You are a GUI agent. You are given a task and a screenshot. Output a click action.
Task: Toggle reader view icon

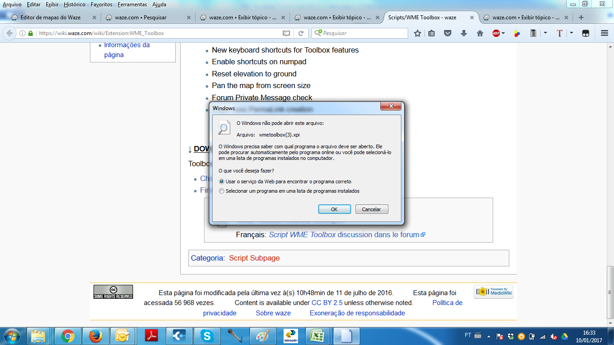point(286,33)
